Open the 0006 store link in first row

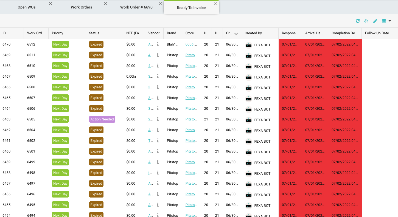[191, 44]
